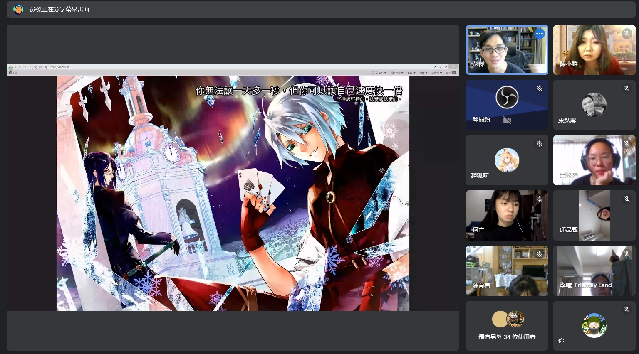Click muted mic icon on 邱品甄's camera-video tile

pos(627,199)
